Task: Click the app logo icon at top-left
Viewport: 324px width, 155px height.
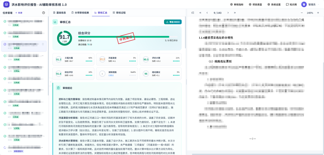Action: (x=6, y=4)
